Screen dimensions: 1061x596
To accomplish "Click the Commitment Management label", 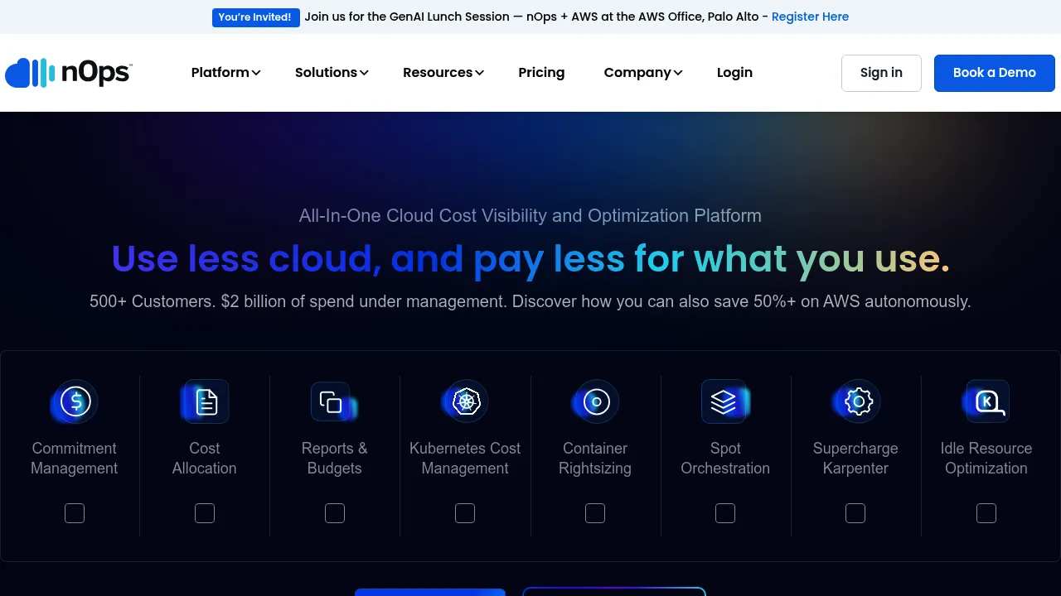I will point(75,459).
